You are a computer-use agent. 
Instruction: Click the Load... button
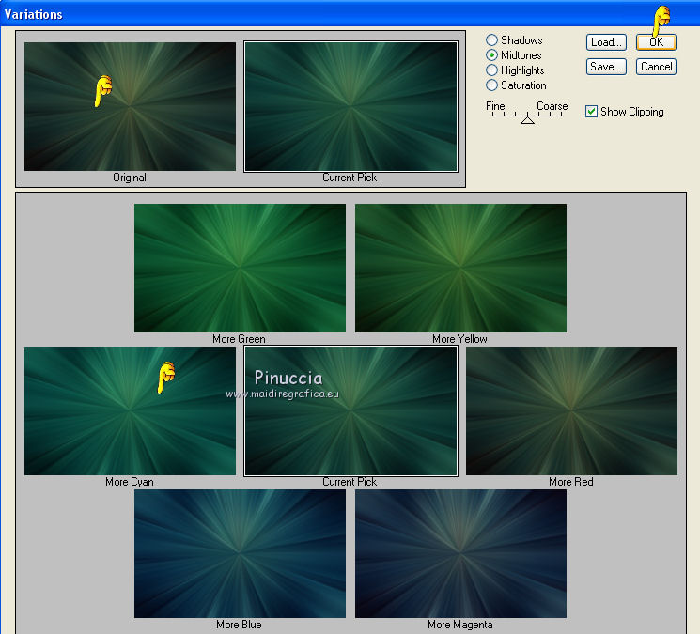coord(606,42)
